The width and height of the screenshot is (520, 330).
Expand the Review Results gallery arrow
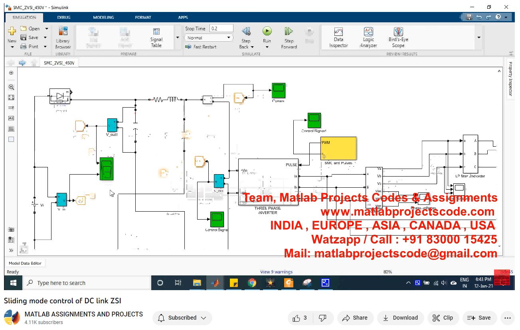click(479, 37)
